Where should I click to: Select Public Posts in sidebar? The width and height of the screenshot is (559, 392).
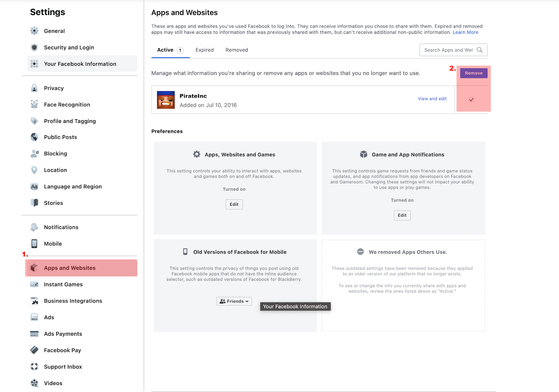click(x=82, y=137)
